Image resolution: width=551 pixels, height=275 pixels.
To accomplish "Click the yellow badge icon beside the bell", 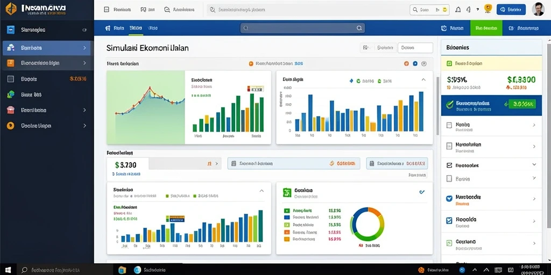I will 488,9.
